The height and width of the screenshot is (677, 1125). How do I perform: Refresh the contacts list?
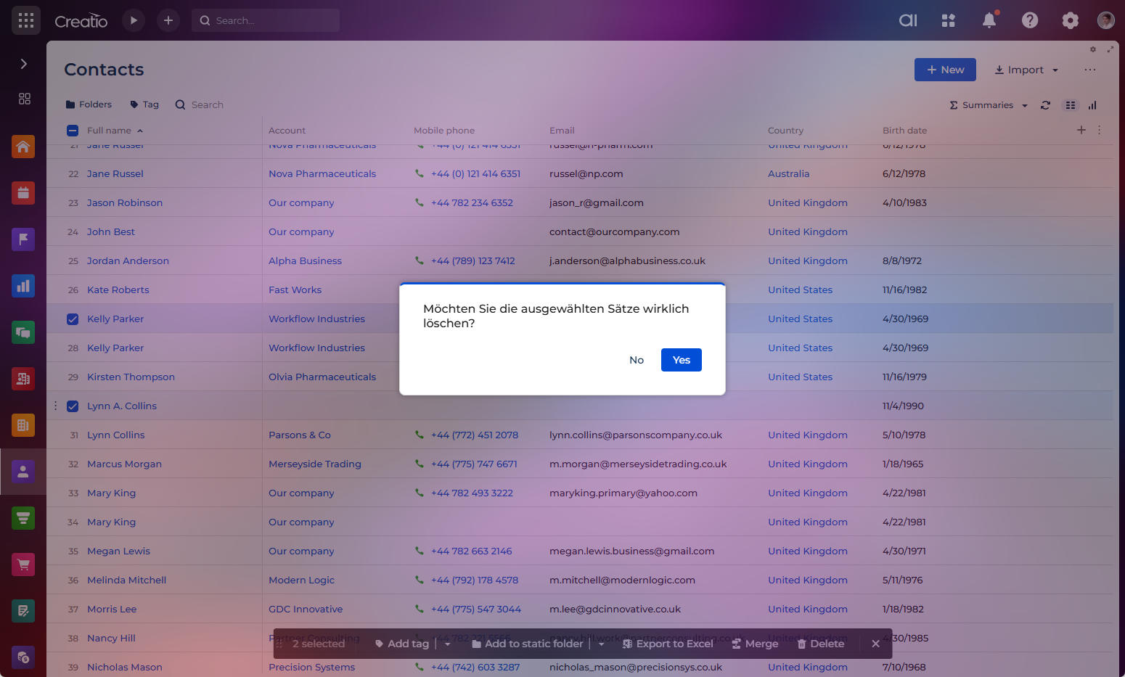pos(1045,105)
